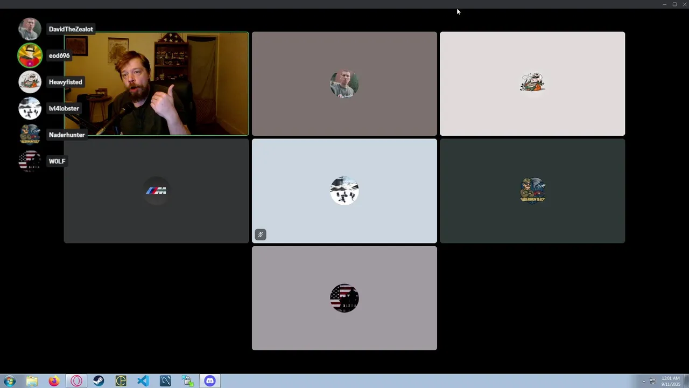Viewport: 689px width, 388px height.
Task: Show hidden system tray icons arrow
Action: (644, 382)
